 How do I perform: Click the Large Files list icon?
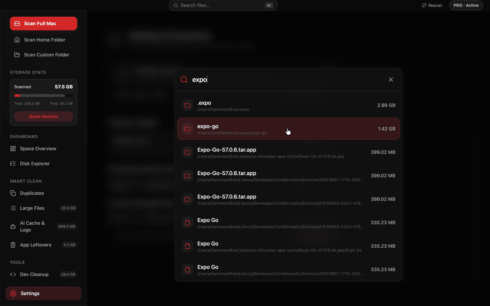(13, 208)
